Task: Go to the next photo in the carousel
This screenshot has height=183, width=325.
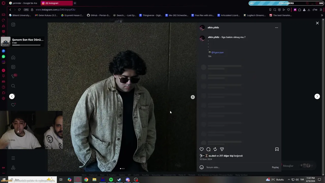Action: click(193, 97)
